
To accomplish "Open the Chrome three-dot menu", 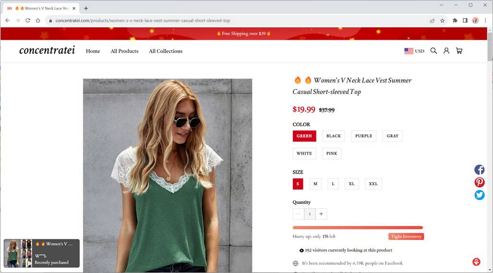I will 485,21.
